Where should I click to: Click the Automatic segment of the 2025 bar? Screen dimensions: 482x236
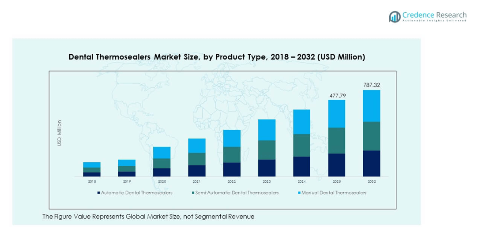337,165
